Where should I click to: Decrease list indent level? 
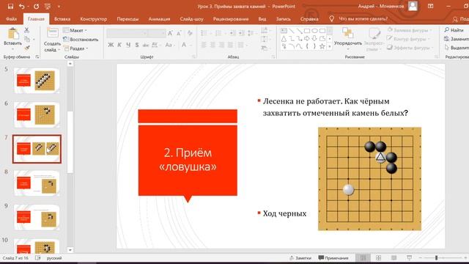tap(233, 33)
